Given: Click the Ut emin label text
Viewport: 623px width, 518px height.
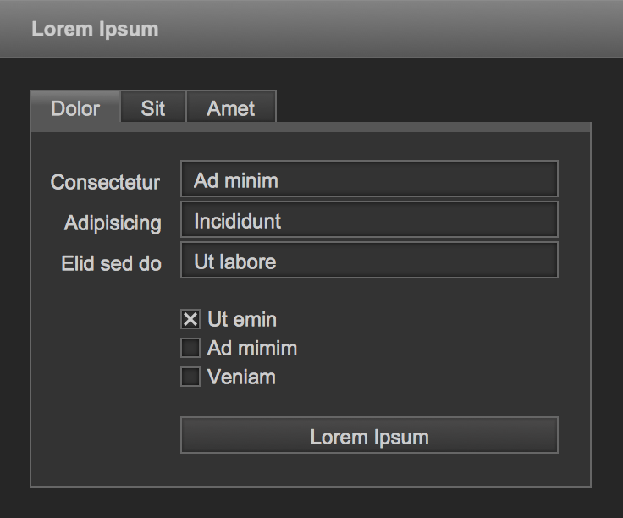Looking at the screenshot, I should tap(242, 319).
